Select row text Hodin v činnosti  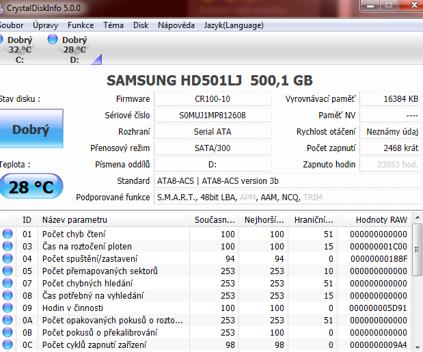72,308
